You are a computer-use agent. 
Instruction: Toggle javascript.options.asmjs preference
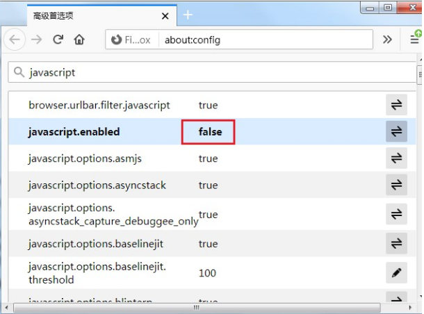[396, 158]
